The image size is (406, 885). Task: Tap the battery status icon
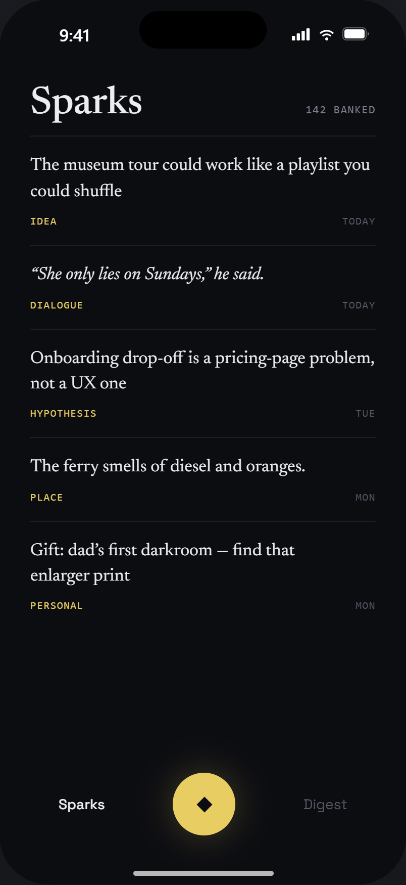(356, 34)
